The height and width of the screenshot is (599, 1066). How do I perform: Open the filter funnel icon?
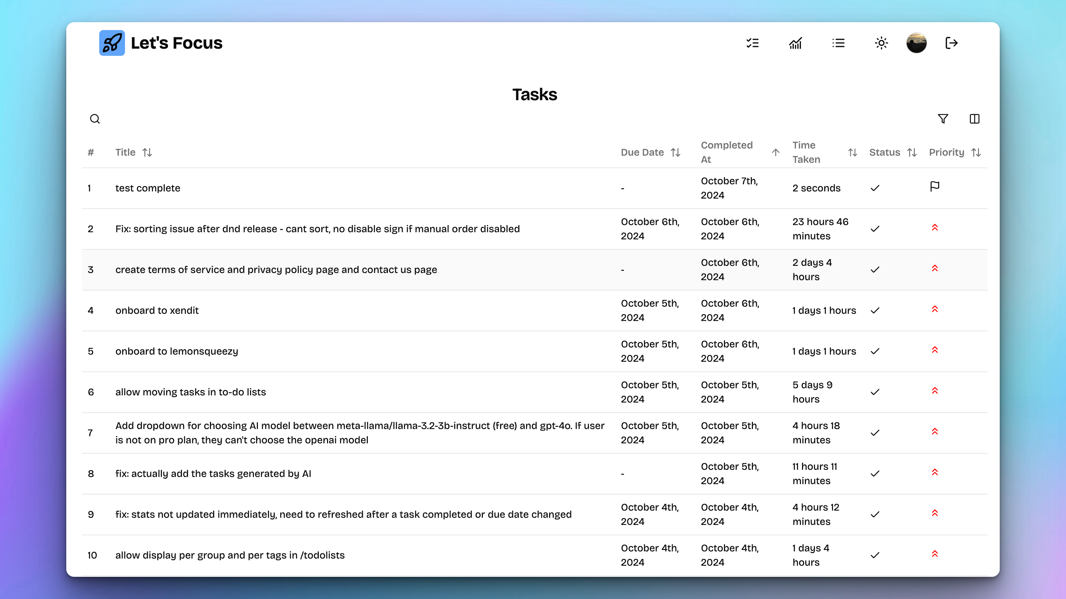[943, 119]
